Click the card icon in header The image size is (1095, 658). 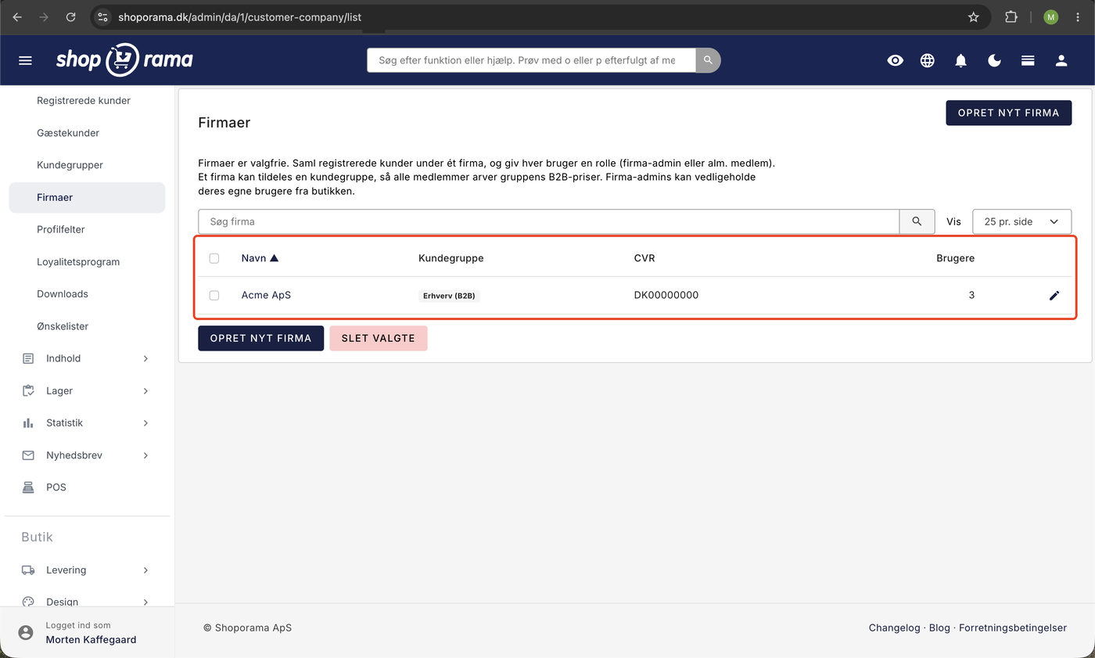[1028, 60]
